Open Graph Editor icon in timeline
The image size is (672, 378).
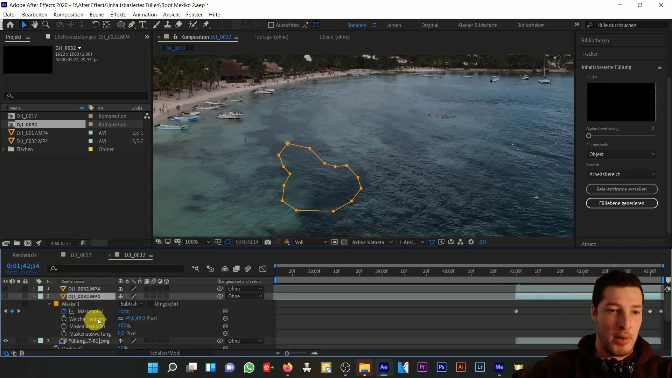click(x=263, y=269)
